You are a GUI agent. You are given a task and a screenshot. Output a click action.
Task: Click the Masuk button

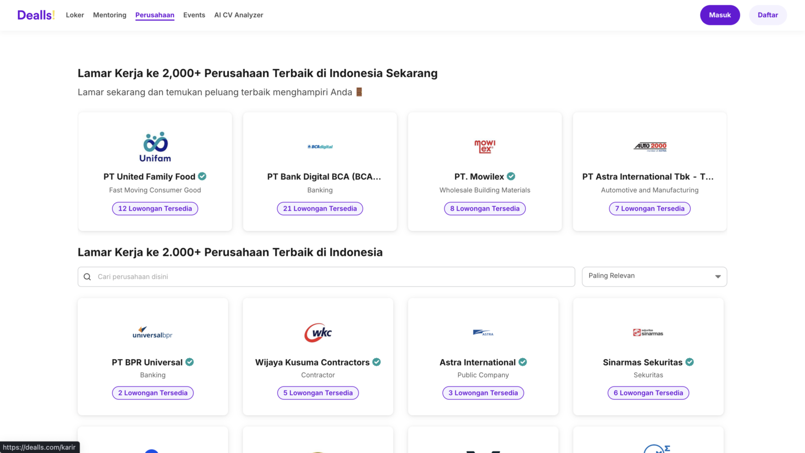(x=720, y=15)
